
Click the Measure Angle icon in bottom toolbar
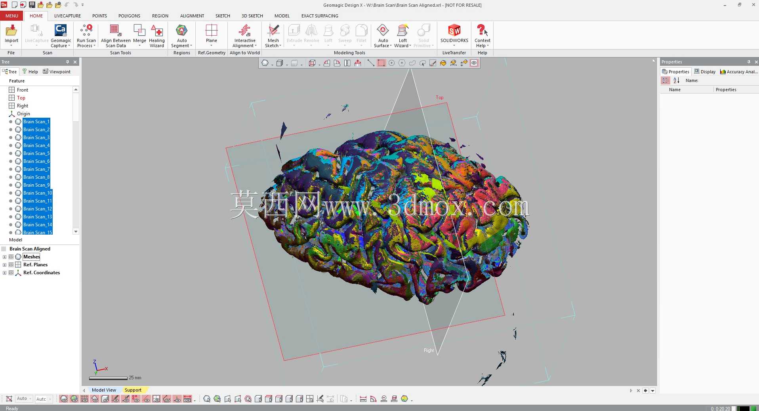click(x=373, y=399)
